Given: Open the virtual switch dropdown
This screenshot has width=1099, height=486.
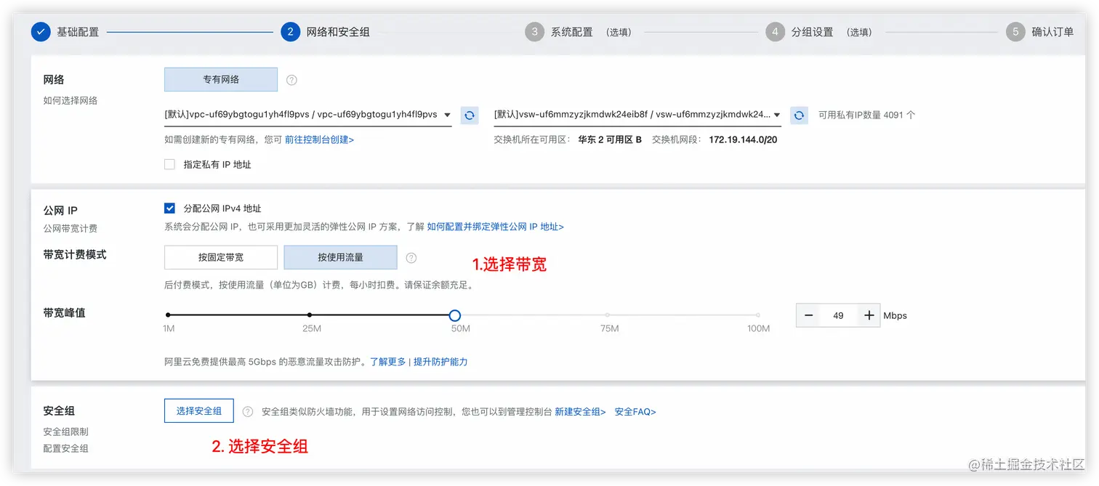Looking at the screenshot, I should click(x=776, y=115).
